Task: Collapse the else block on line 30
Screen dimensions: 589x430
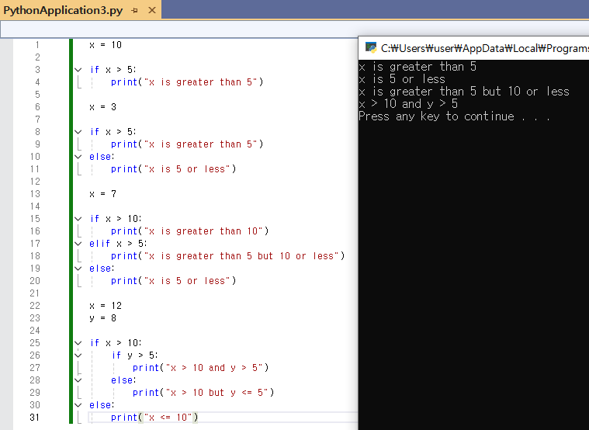Action: click(78, 404)
